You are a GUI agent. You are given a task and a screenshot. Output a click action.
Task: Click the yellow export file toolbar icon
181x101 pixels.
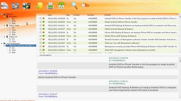(x=40, y=6)
